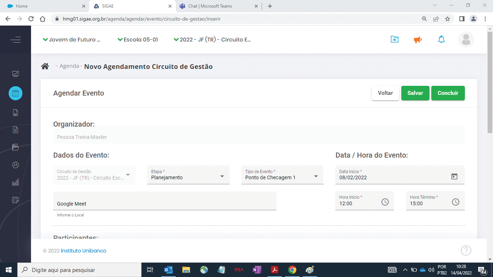This screenshot has height=277, width=493.
Task: Click the Concluir button
Action: point(448,93)
